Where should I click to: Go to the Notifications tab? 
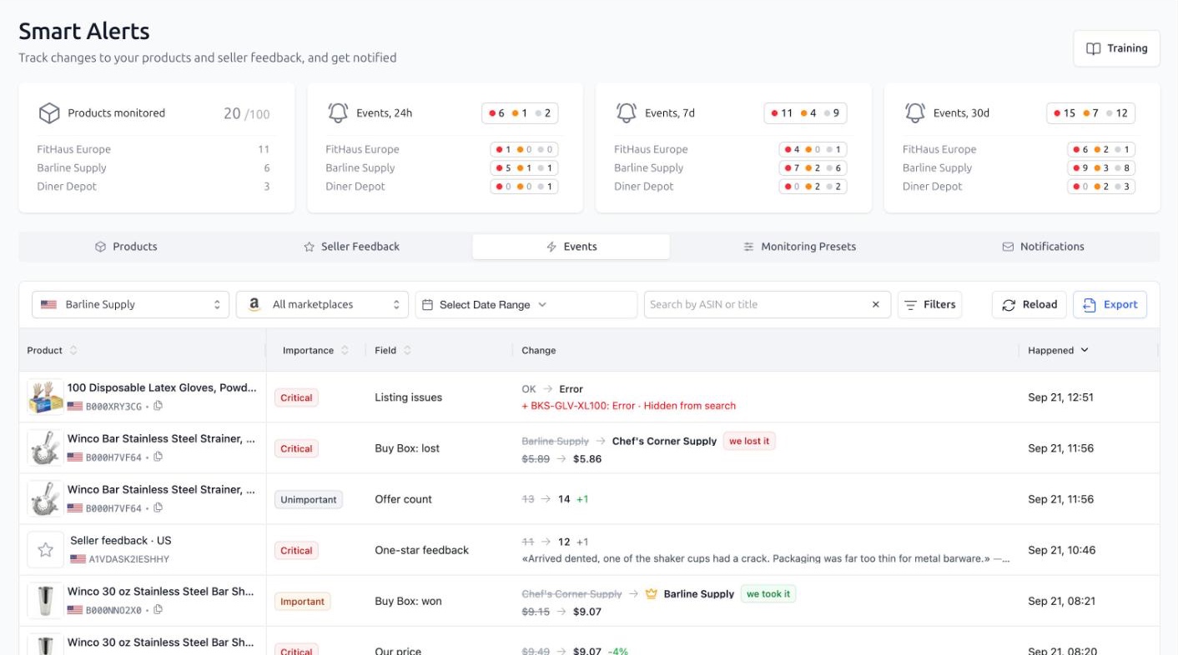[1043, 247]
